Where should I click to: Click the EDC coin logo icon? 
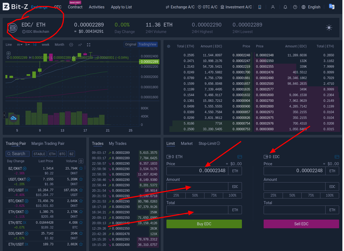pyautogui.click(x=12, y=28)
